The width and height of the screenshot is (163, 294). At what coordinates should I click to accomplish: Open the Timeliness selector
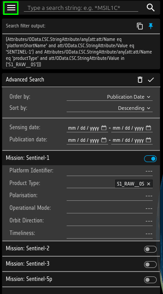tap(109, 234)
